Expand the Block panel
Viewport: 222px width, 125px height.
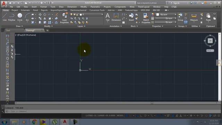click(134, 26)
